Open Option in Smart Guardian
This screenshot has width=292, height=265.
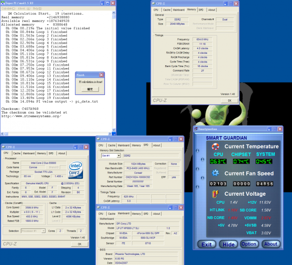[x=249, y=244]
